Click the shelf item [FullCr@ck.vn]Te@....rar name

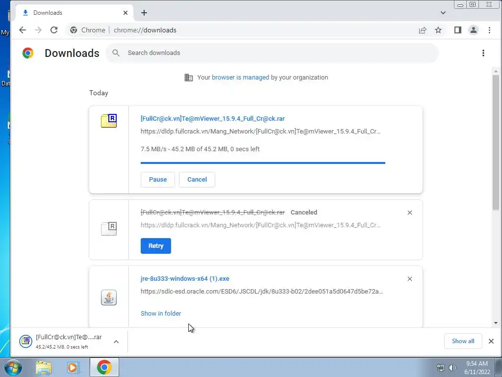click(x=69, y=337)
